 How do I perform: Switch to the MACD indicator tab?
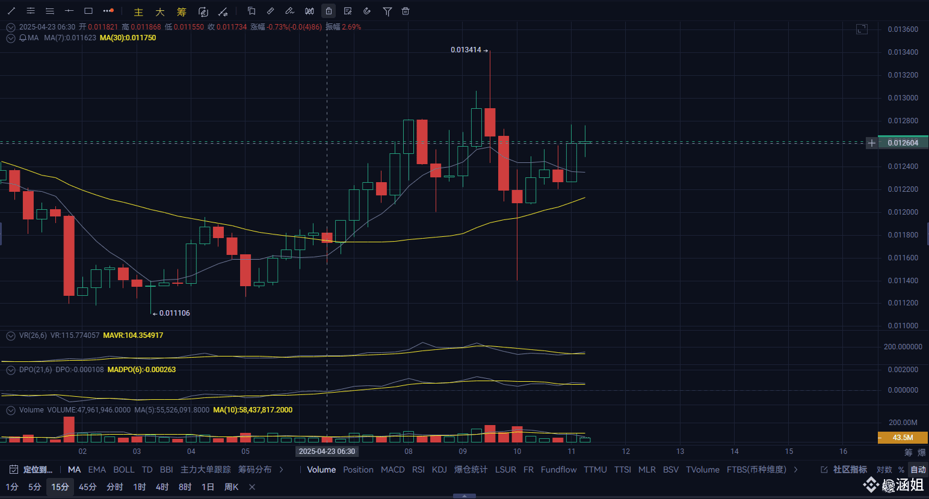pos(392,470)
